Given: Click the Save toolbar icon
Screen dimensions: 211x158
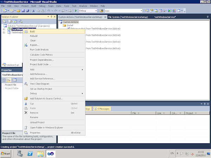Looking at the screenshot, I should tap(23, 11).
